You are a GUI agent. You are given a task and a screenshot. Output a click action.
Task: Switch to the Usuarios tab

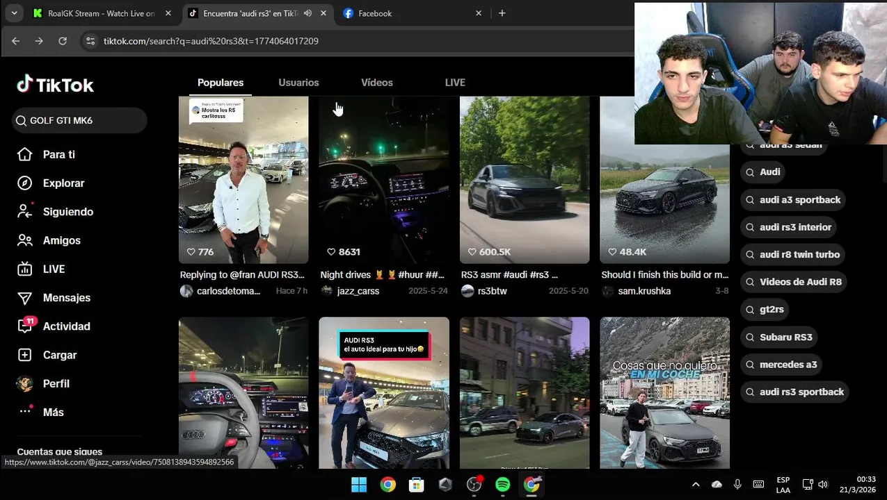coord(298,83)
